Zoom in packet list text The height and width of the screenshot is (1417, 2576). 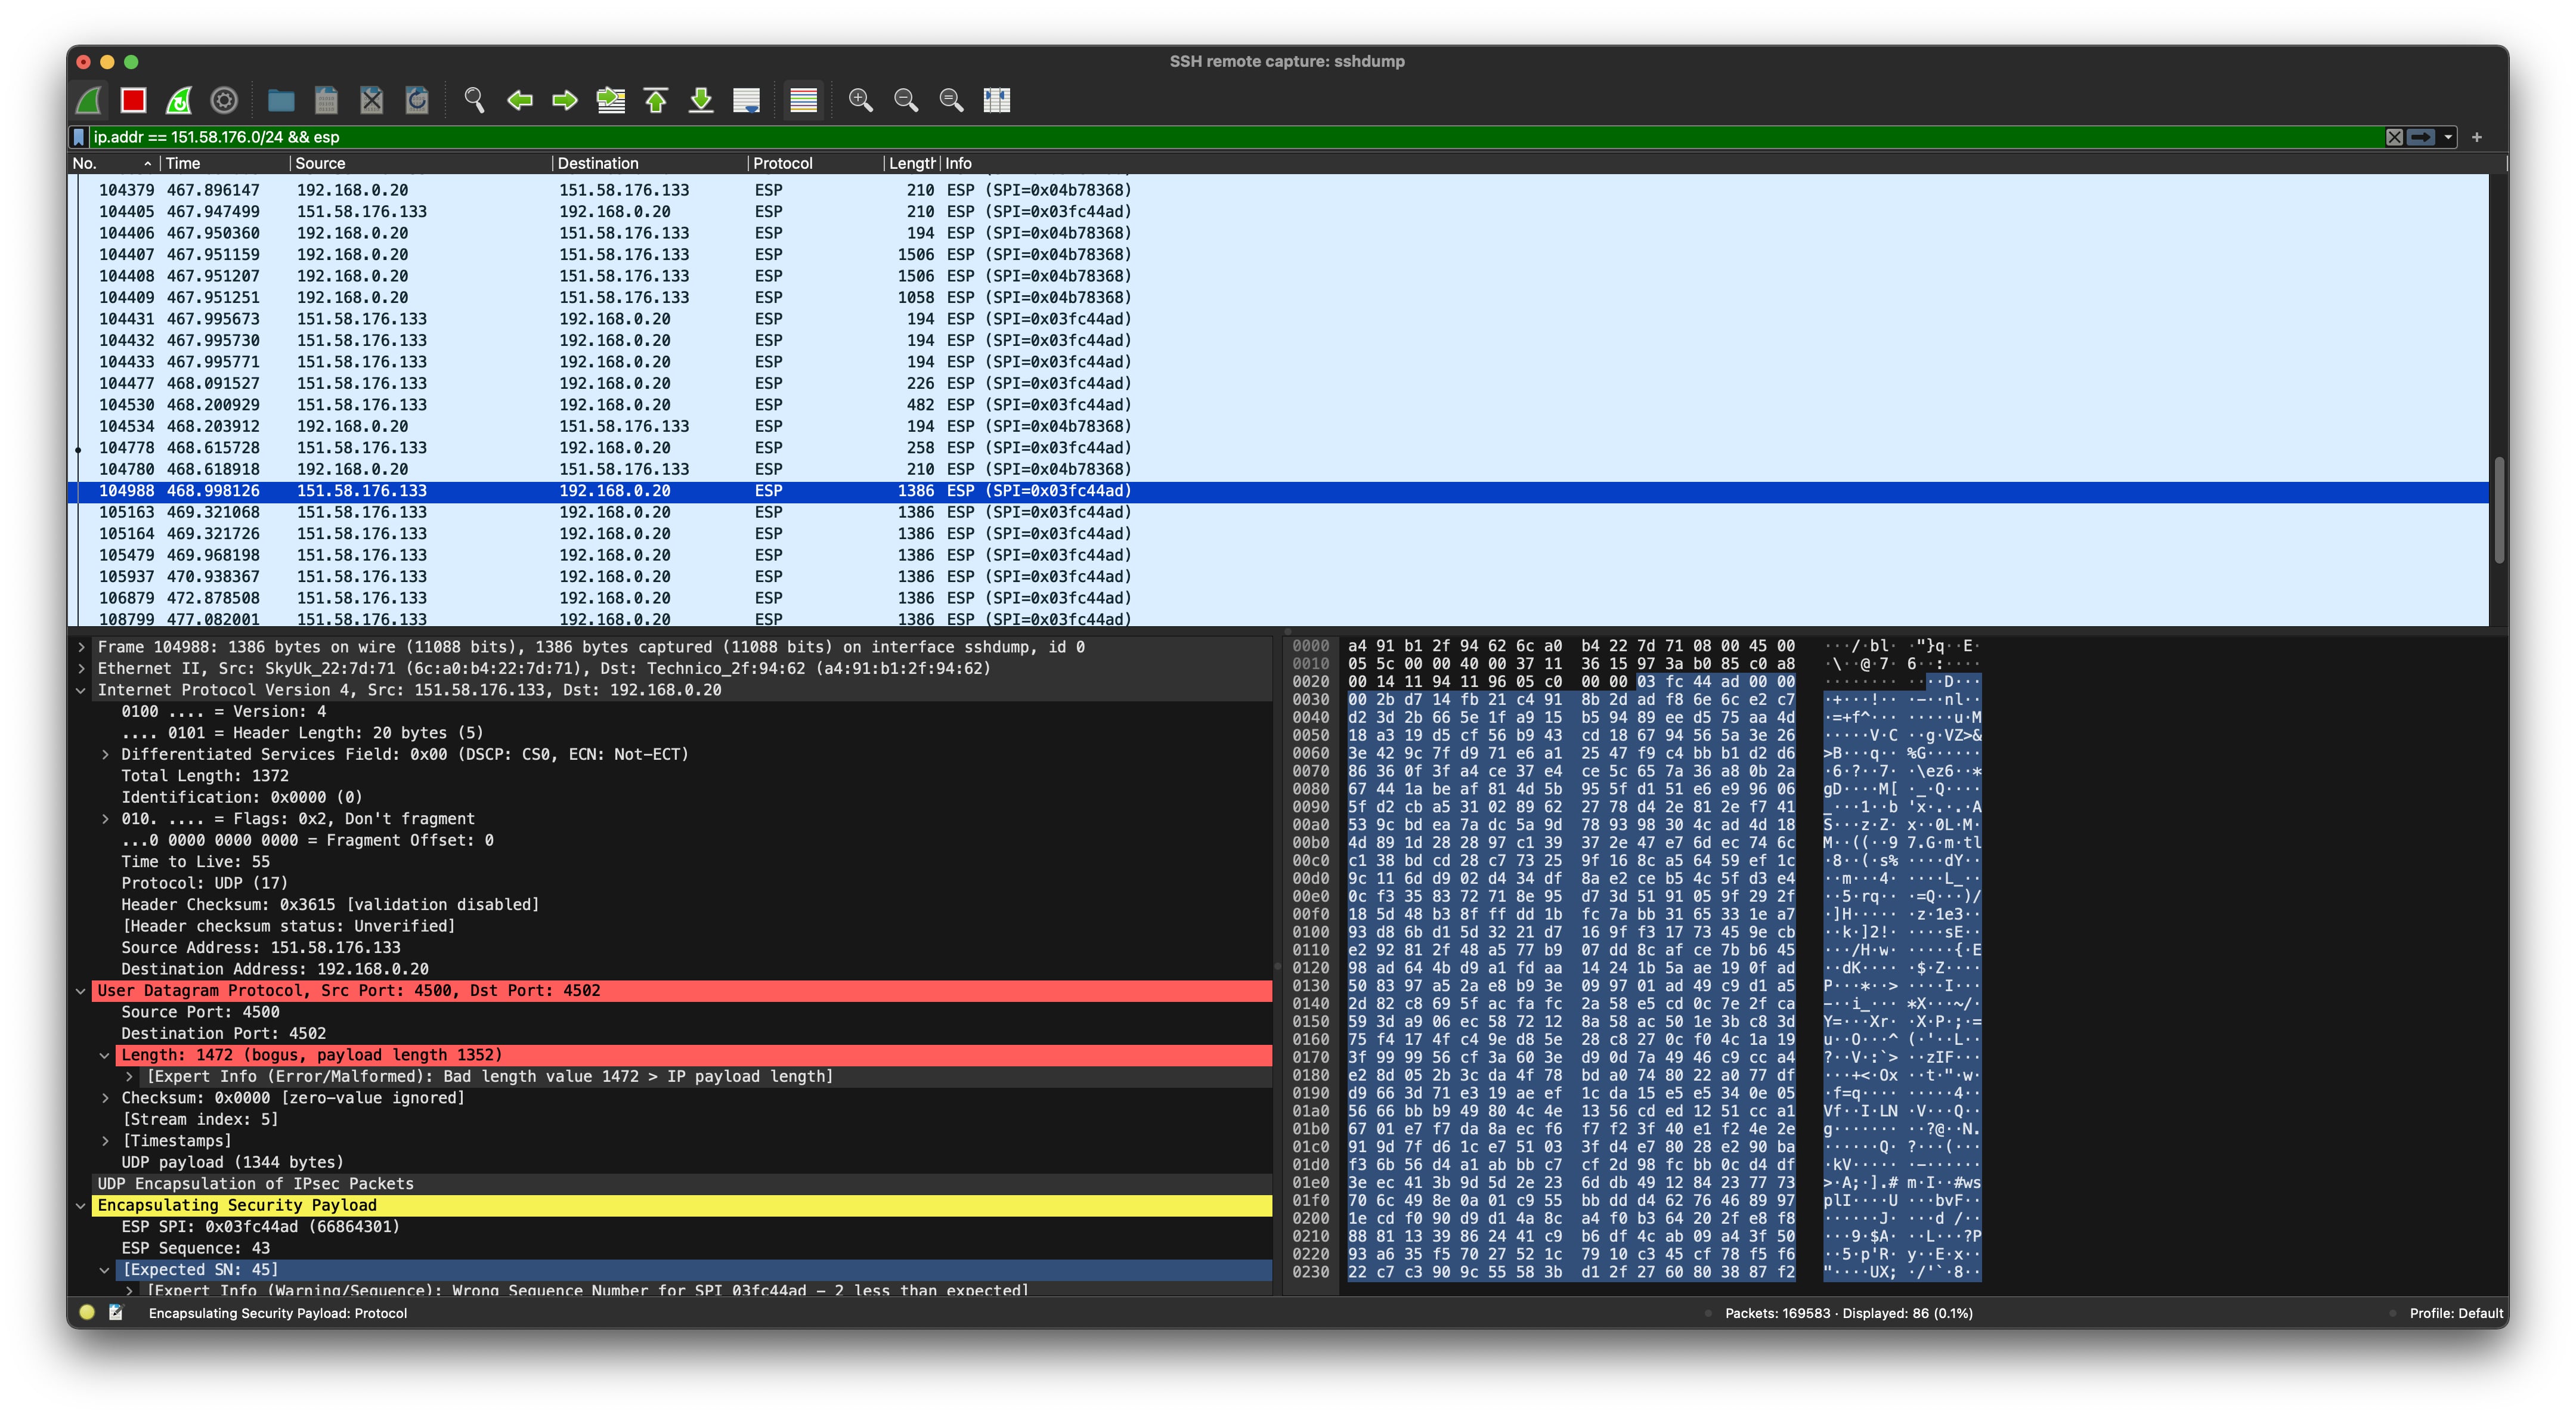tap(860, 100)
